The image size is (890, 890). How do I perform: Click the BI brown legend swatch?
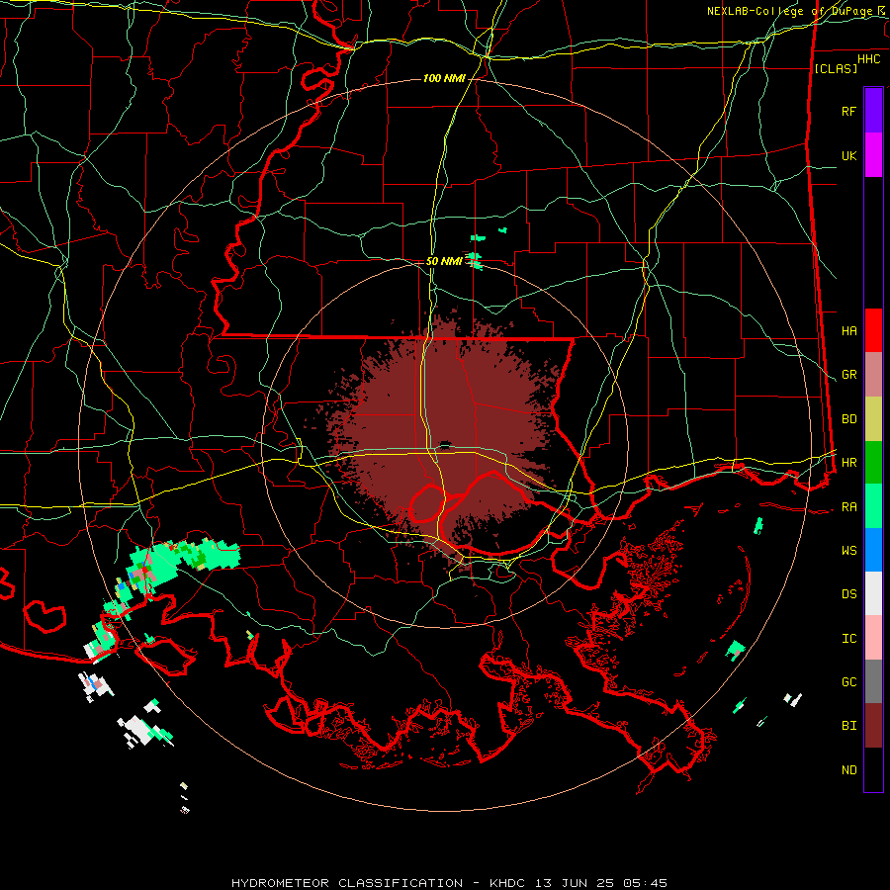pos(873,726)
